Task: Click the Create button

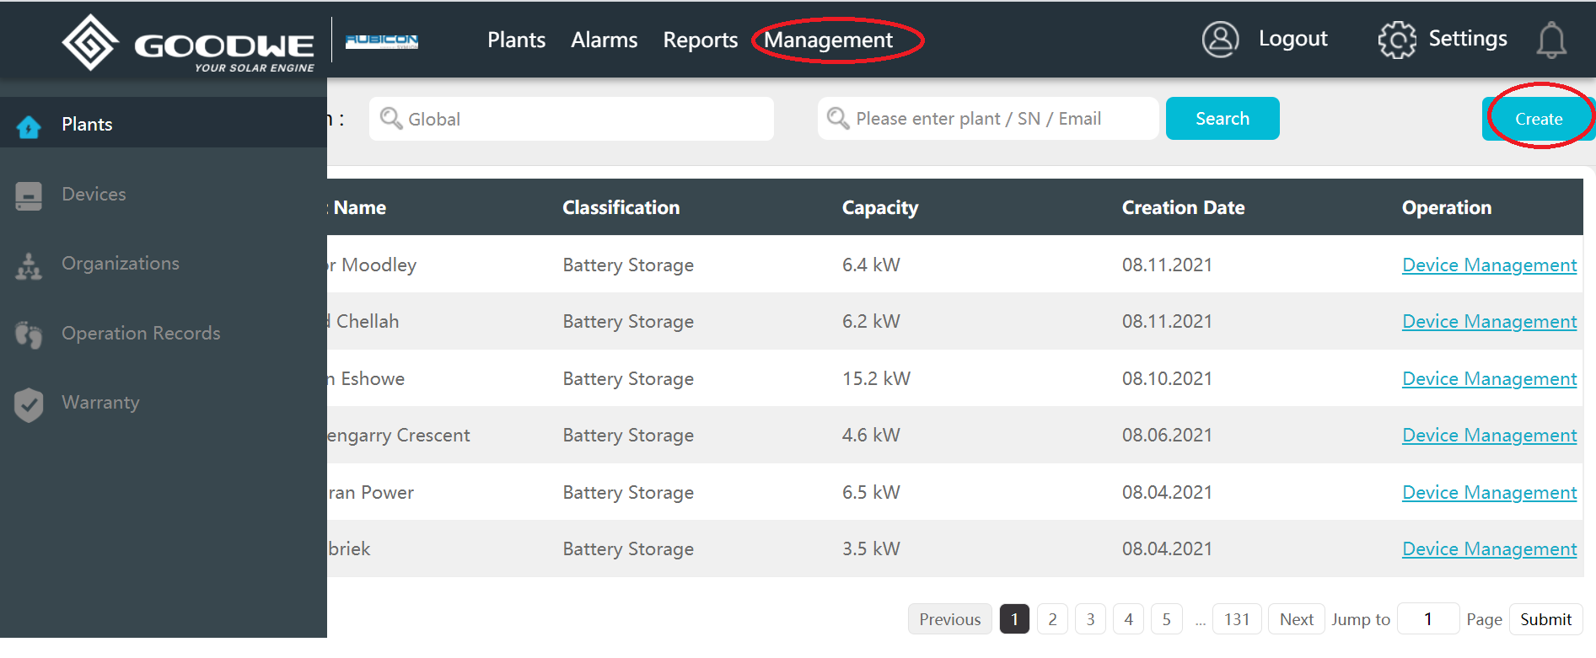Action: click(x=1538, y=119)
